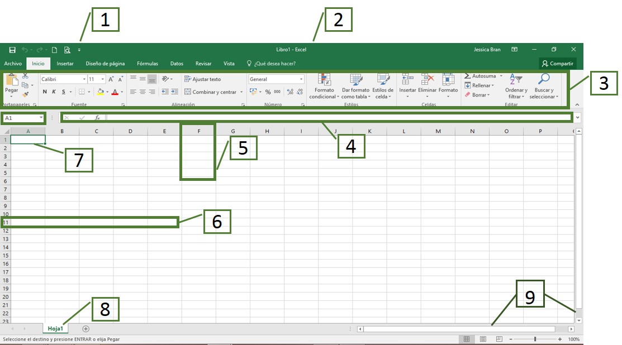
Task: Expand the Name Box A1 dropdown
Action: pyautogui.click(x=41, y=118)
